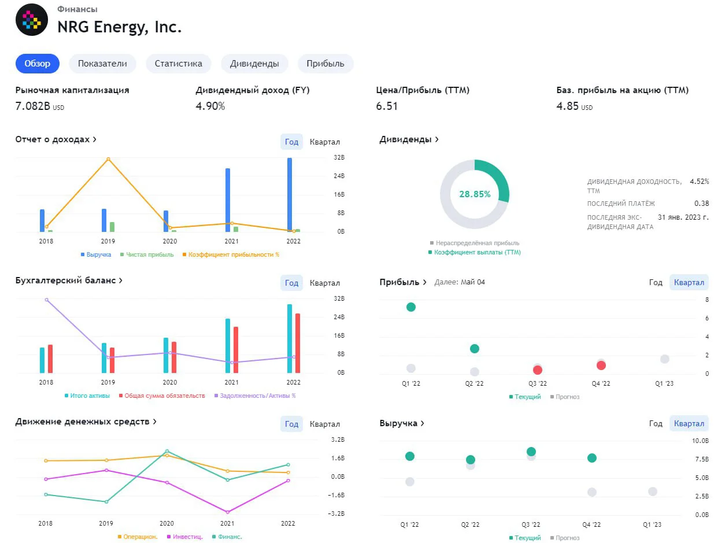Click the Q2 '22 actual earnings dot
Screen dimensions: 714x543
coord(475,349)
